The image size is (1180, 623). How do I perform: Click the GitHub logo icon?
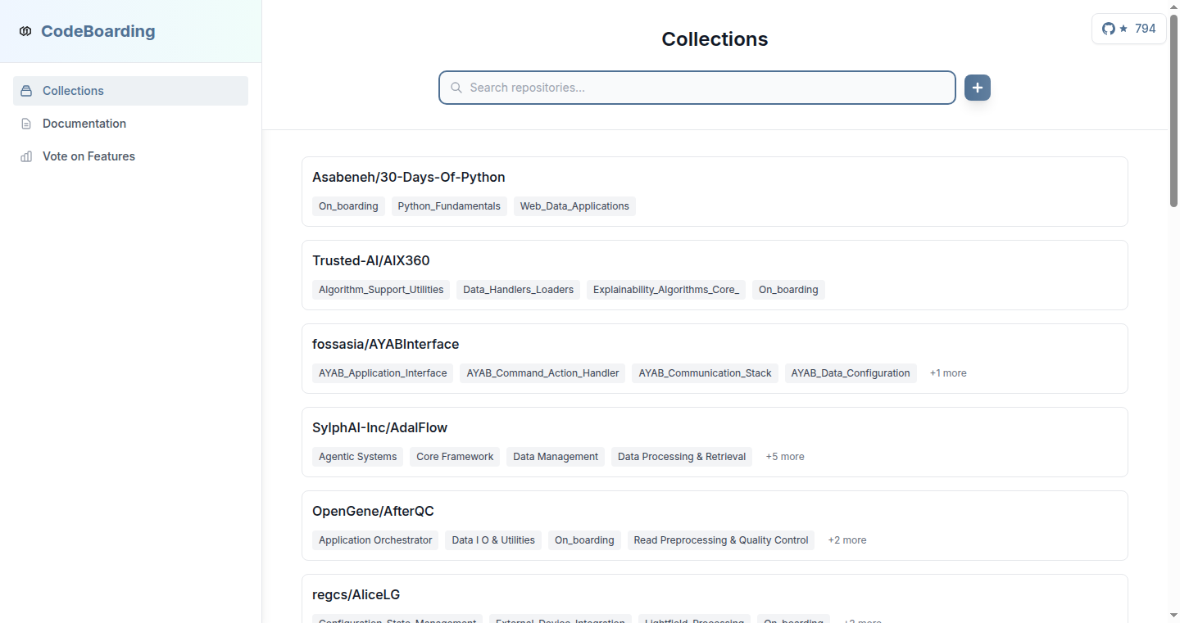(1109, 29)
